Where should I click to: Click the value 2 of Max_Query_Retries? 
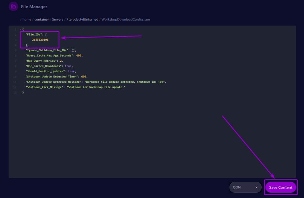[x=61, y=61]
